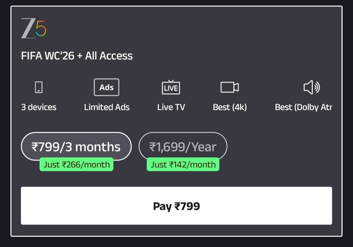Tap the phone devices icon

39,87
